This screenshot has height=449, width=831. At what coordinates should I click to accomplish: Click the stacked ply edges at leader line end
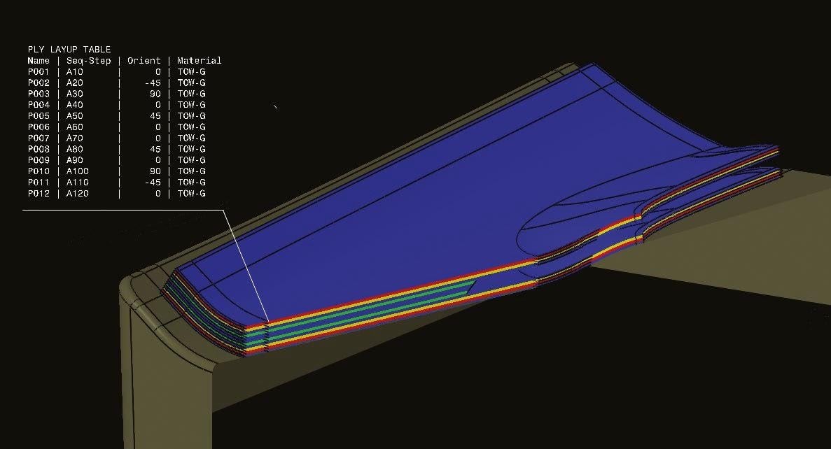266,332
